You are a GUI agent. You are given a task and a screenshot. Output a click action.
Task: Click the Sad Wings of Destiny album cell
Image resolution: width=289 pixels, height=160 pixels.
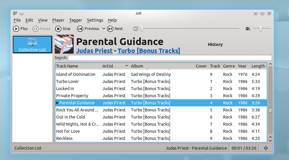point(151,74)
